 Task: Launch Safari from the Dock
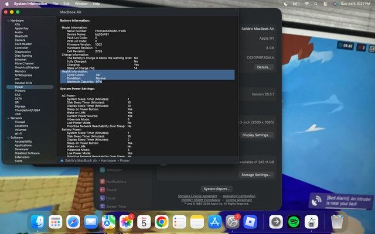coord(73,222)
